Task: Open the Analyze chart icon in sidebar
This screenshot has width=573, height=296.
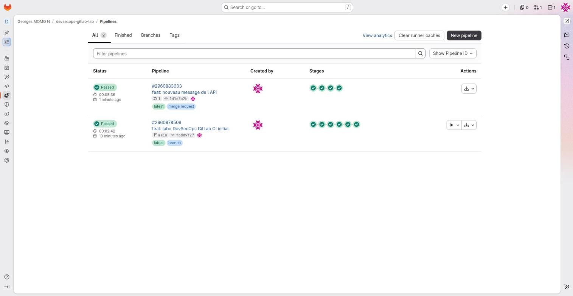Action: (x=7, y=142)
